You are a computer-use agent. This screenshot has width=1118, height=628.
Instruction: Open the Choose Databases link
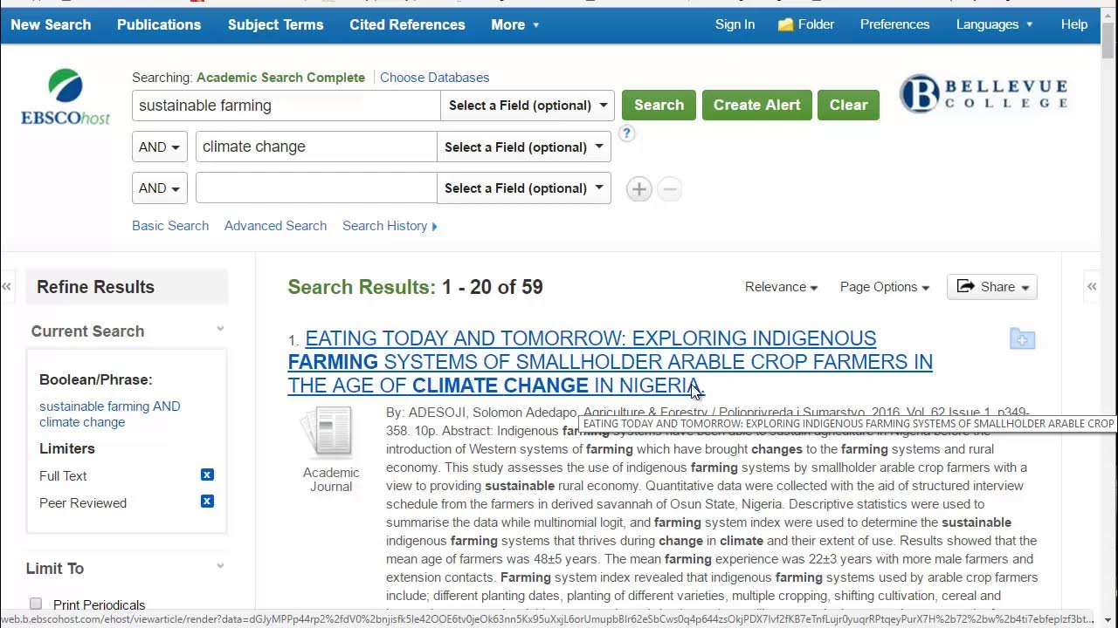tap(434, 78)
